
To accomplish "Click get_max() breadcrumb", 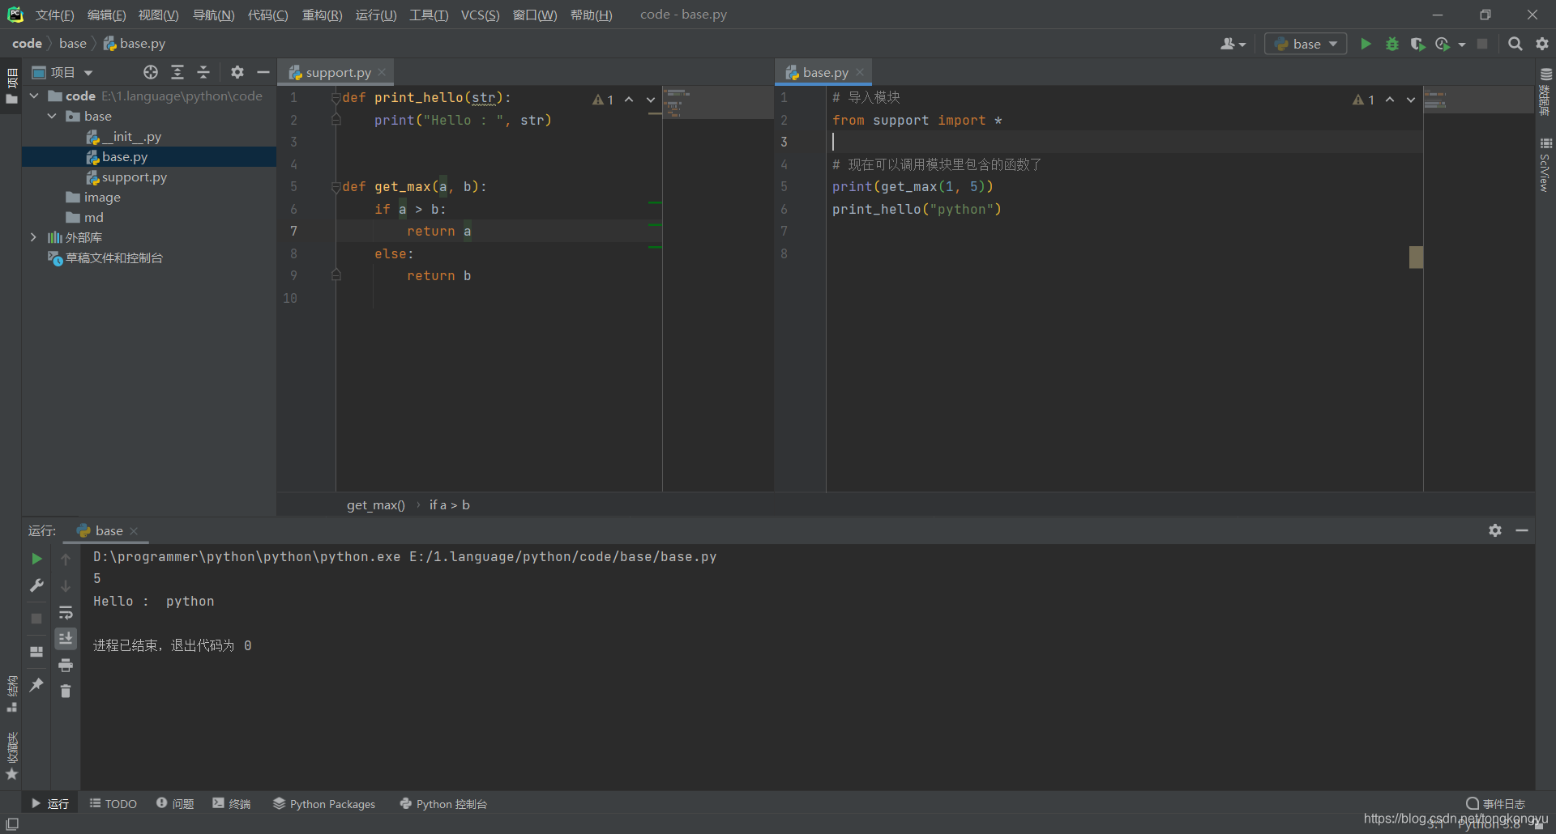I will click(x=376, y=504).
